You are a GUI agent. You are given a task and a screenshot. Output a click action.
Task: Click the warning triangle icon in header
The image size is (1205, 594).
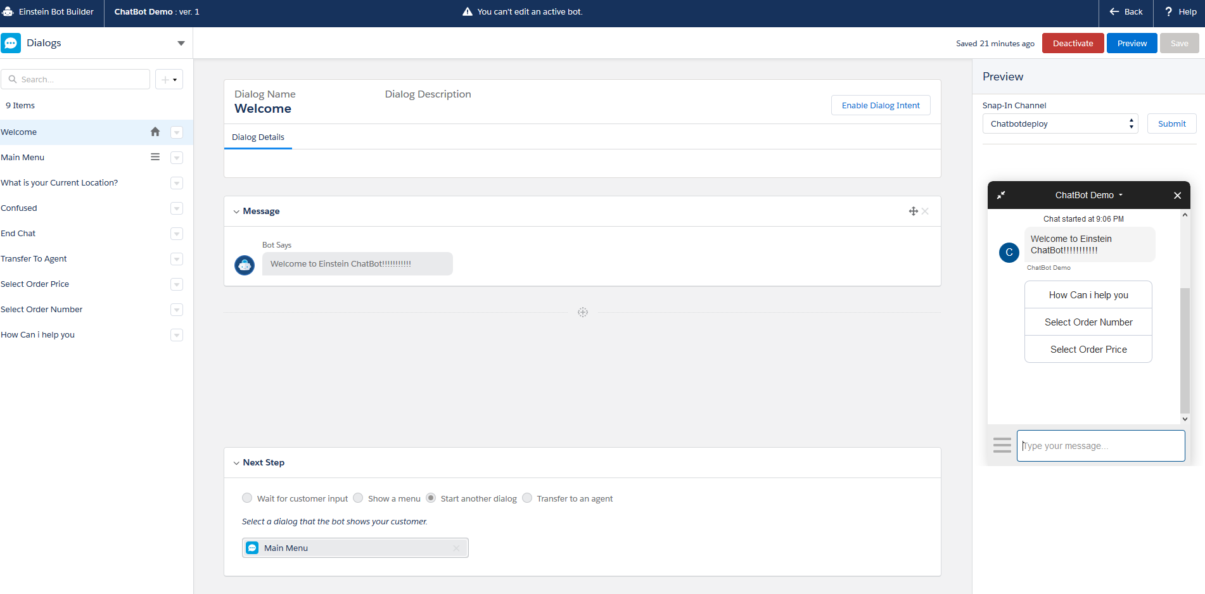468,11
